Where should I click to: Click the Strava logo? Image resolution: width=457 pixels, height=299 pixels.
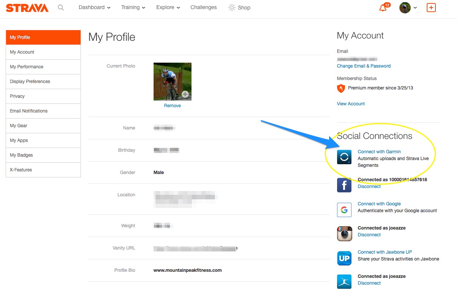tap(27, 8)
